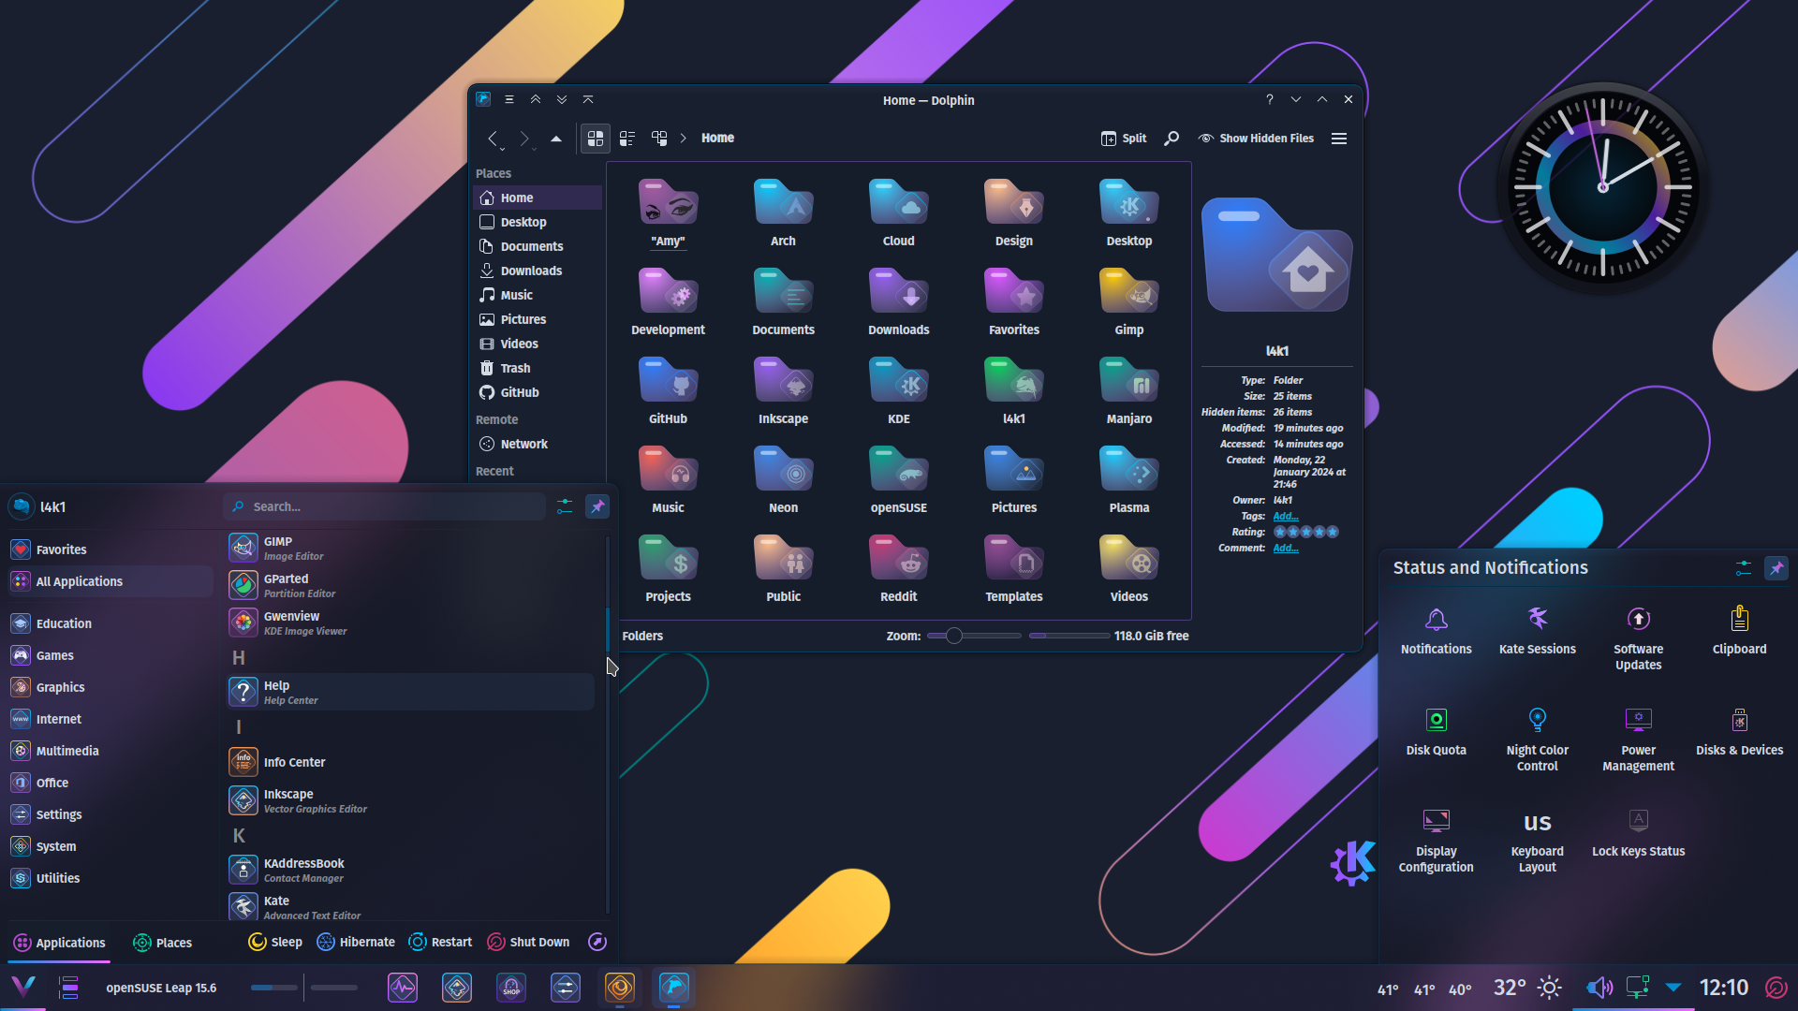Switch Dolphin to Details tree view
The width and height of the screenshot is (1798, 1011).
tap(659, 139)
